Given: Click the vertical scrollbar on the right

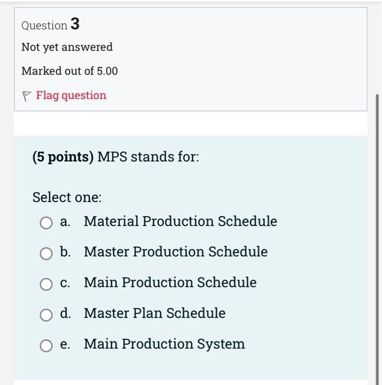Looking at the screenshot, I should (378, 220).
